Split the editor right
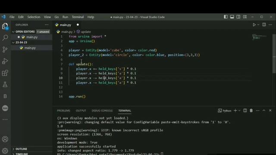The width and height of the screenshot is (276, 155). (x=264, y=25)
